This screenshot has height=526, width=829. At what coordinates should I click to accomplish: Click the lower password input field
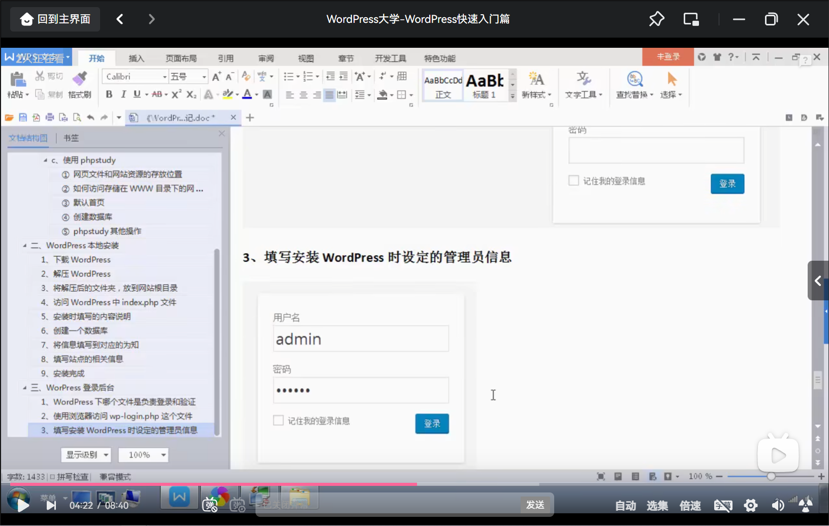[x=361, y=390]
